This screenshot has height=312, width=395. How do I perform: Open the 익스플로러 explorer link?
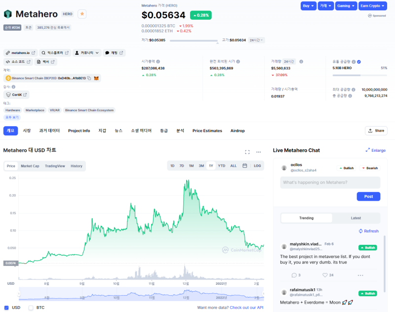[55, 53]
